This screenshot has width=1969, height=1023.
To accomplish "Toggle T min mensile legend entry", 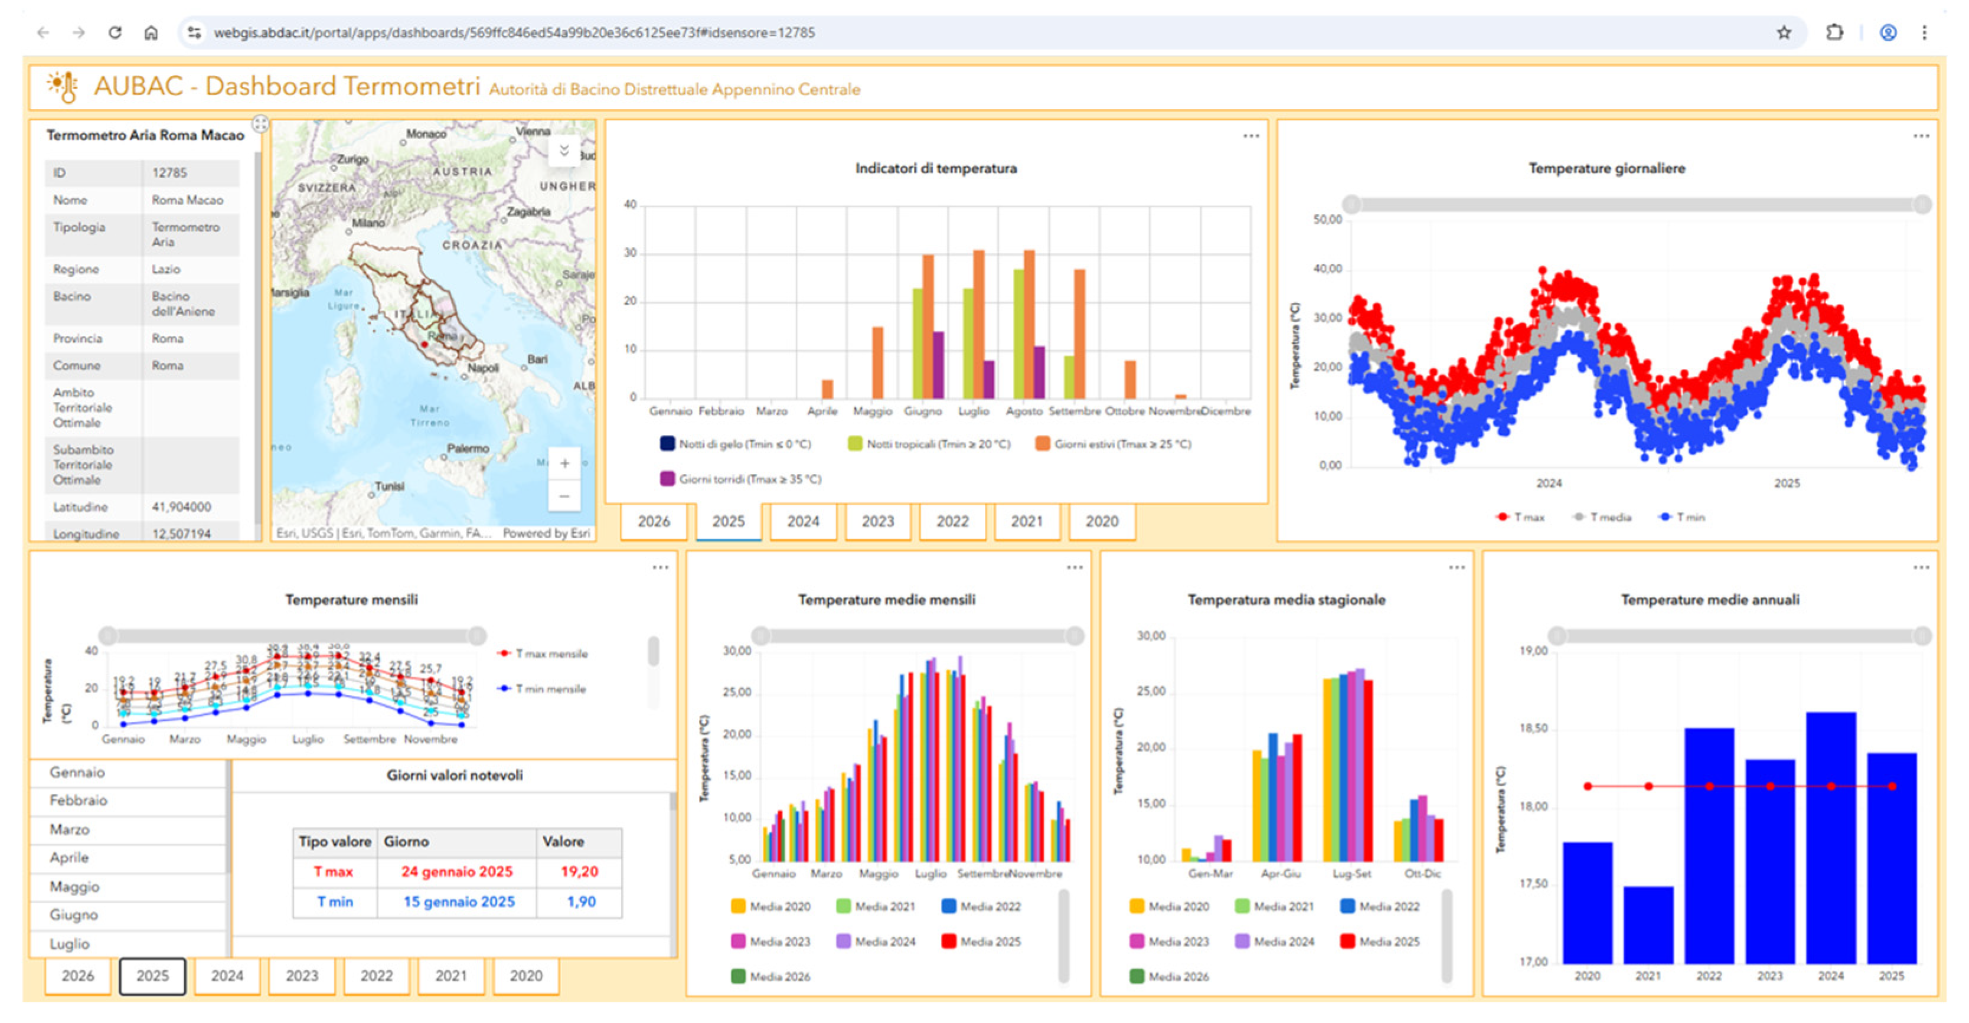I will pos(542,689).
